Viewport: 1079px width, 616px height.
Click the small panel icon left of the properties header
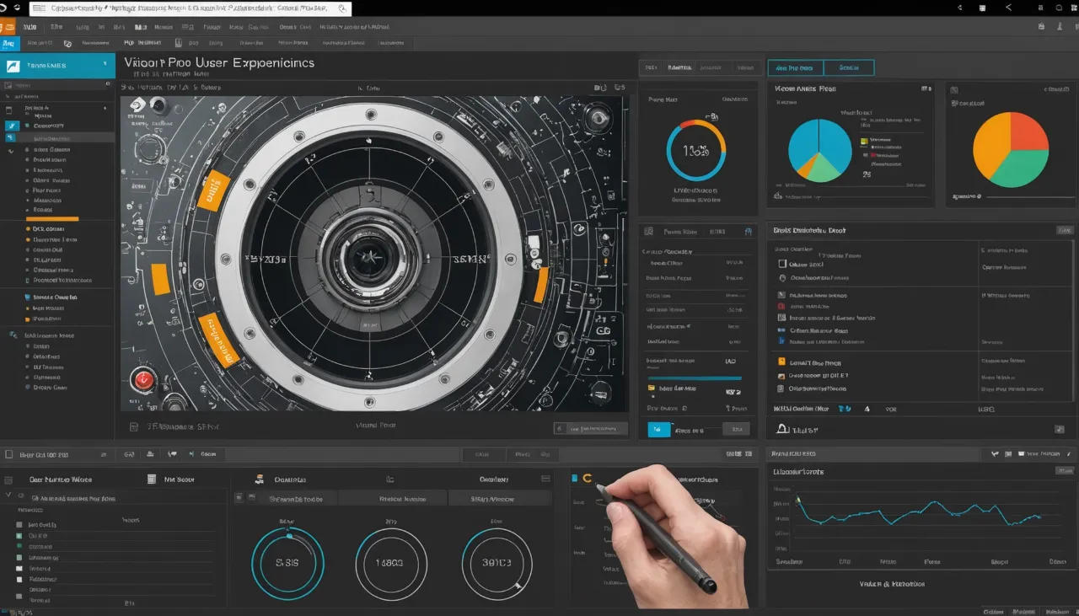click(x=649, y=230)
